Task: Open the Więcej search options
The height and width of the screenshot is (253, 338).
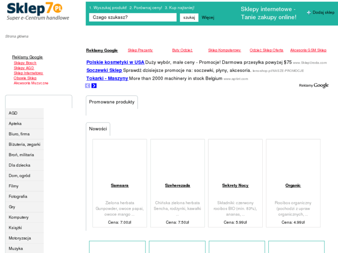Action: click(x=208, y=18)
